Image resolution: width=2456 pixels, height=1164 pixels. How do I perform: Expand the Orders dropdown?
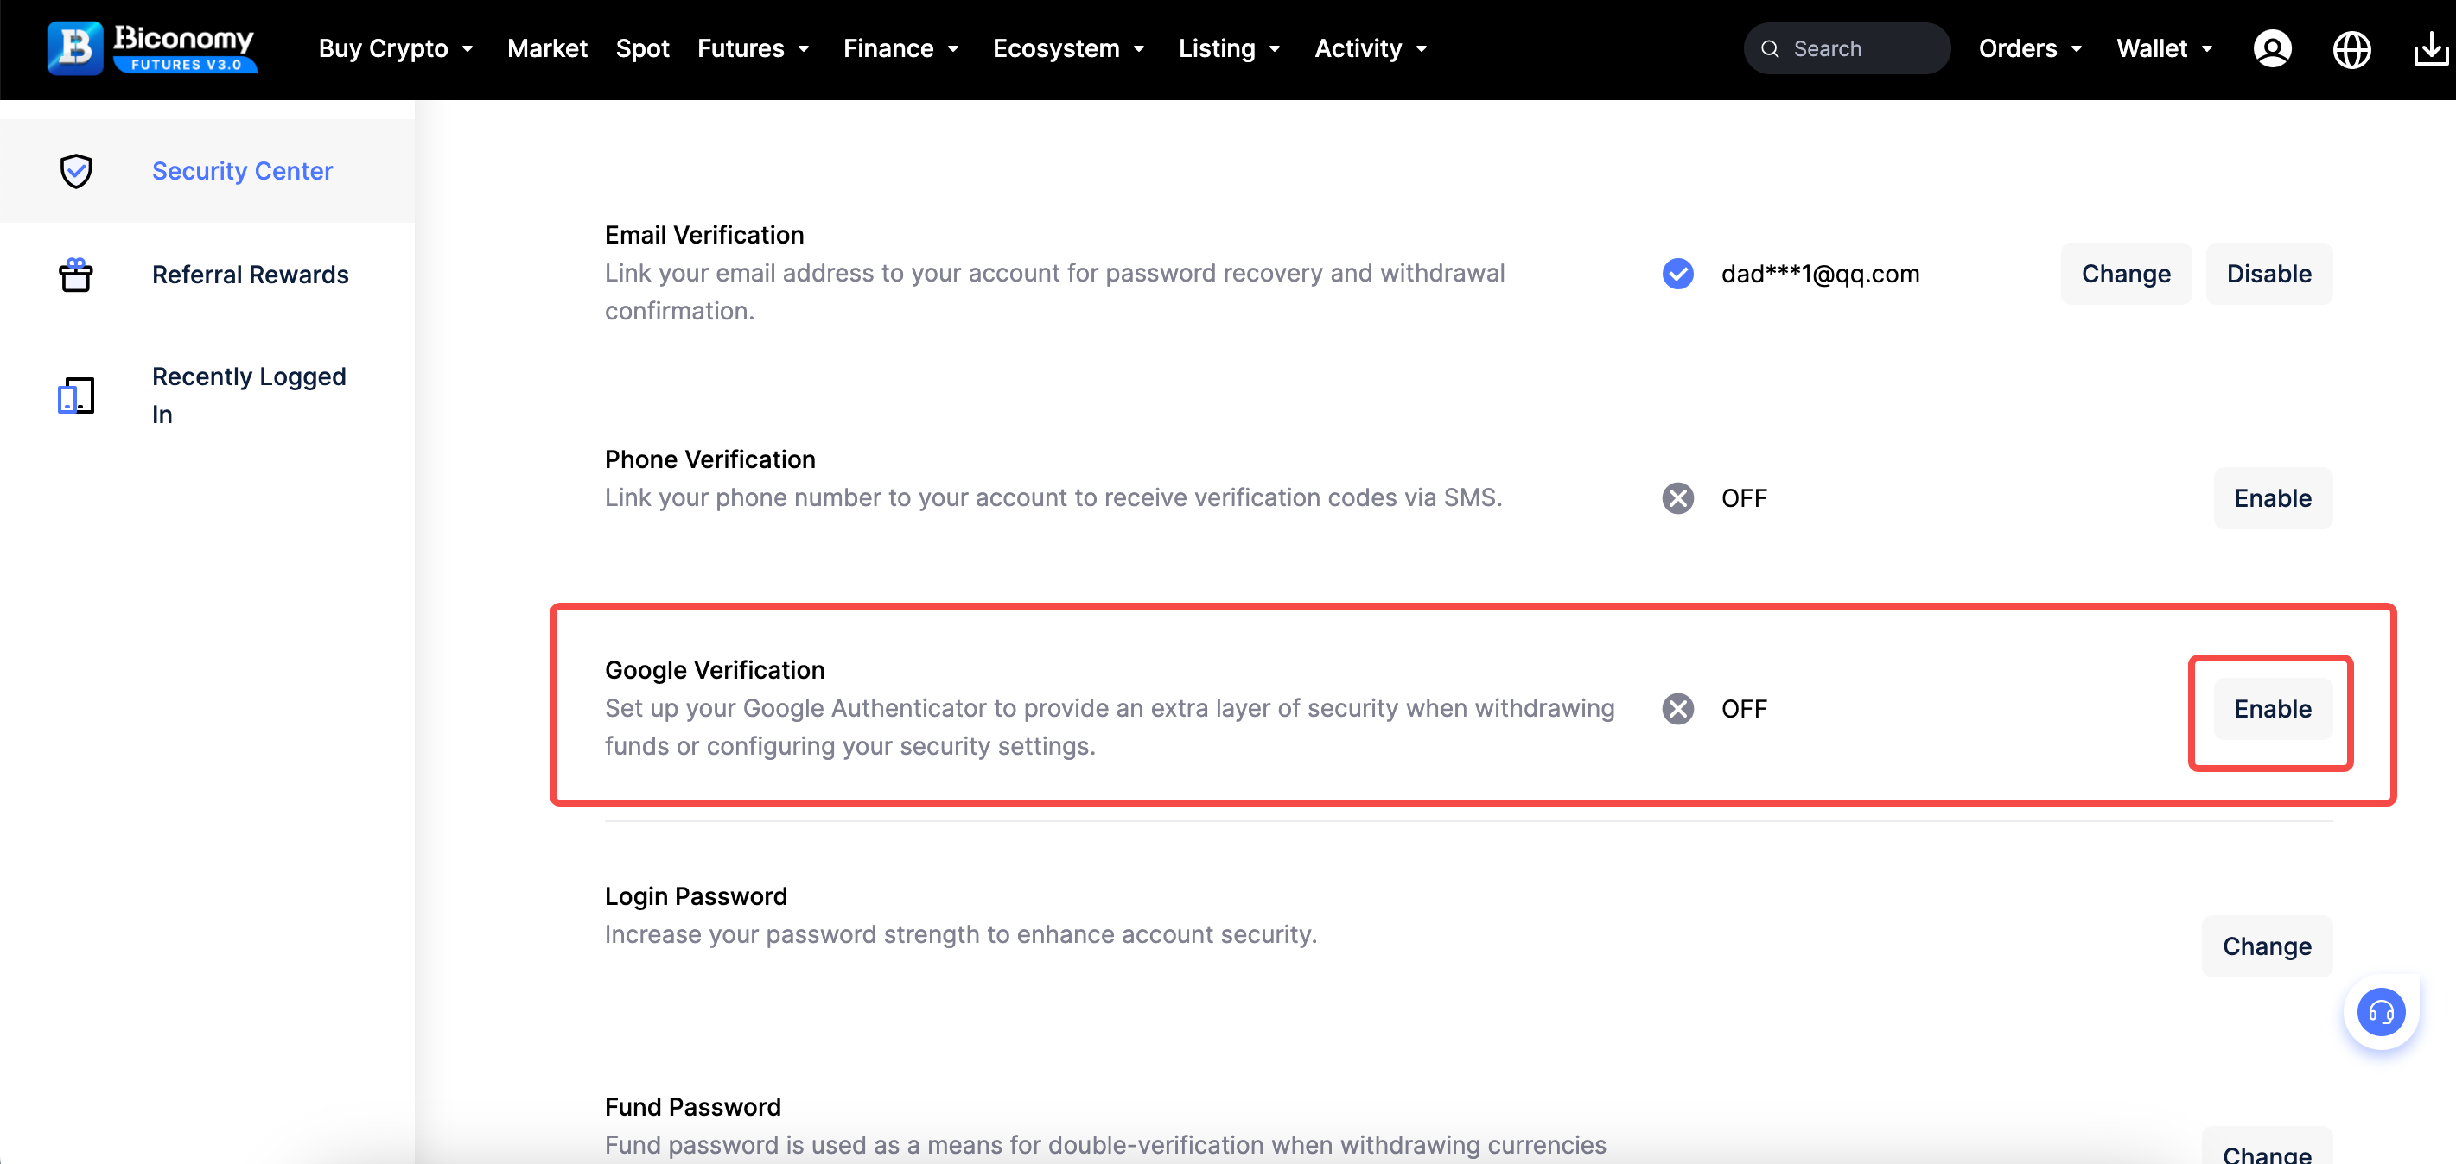coord(2030,48)
